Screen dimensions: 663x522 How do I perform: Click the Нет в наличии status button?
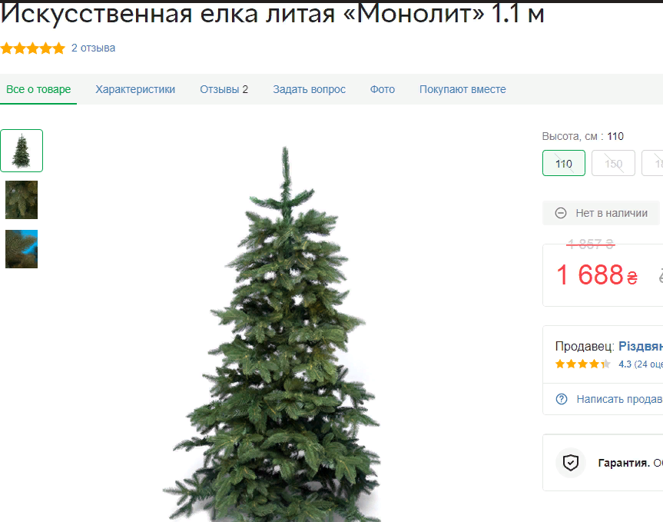601,213
